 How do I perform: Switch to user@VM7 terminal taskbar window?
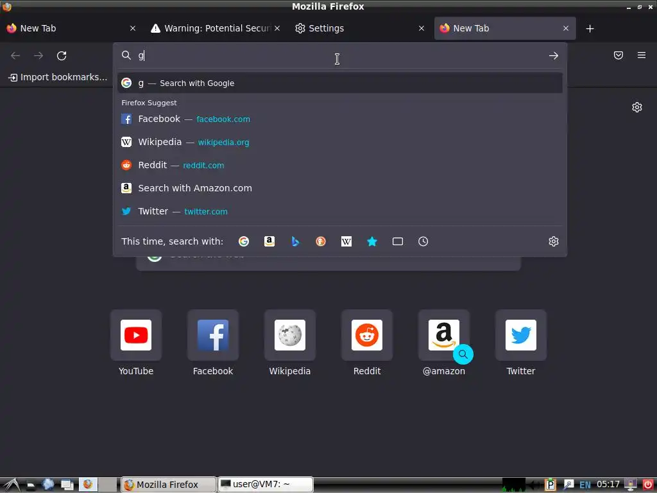click(x=265, y=485)
